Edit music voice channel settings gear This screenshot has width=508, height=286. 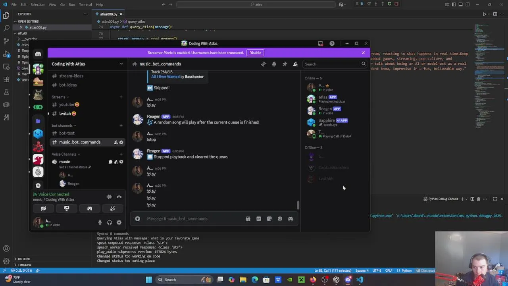point(121,162)
